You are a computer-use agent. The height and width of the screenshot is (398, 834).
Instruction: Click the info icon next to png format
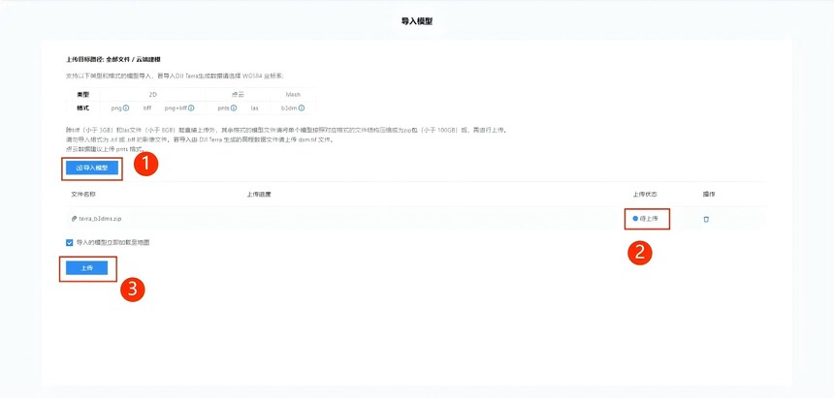pyautogui.click(x=126, y=107)
